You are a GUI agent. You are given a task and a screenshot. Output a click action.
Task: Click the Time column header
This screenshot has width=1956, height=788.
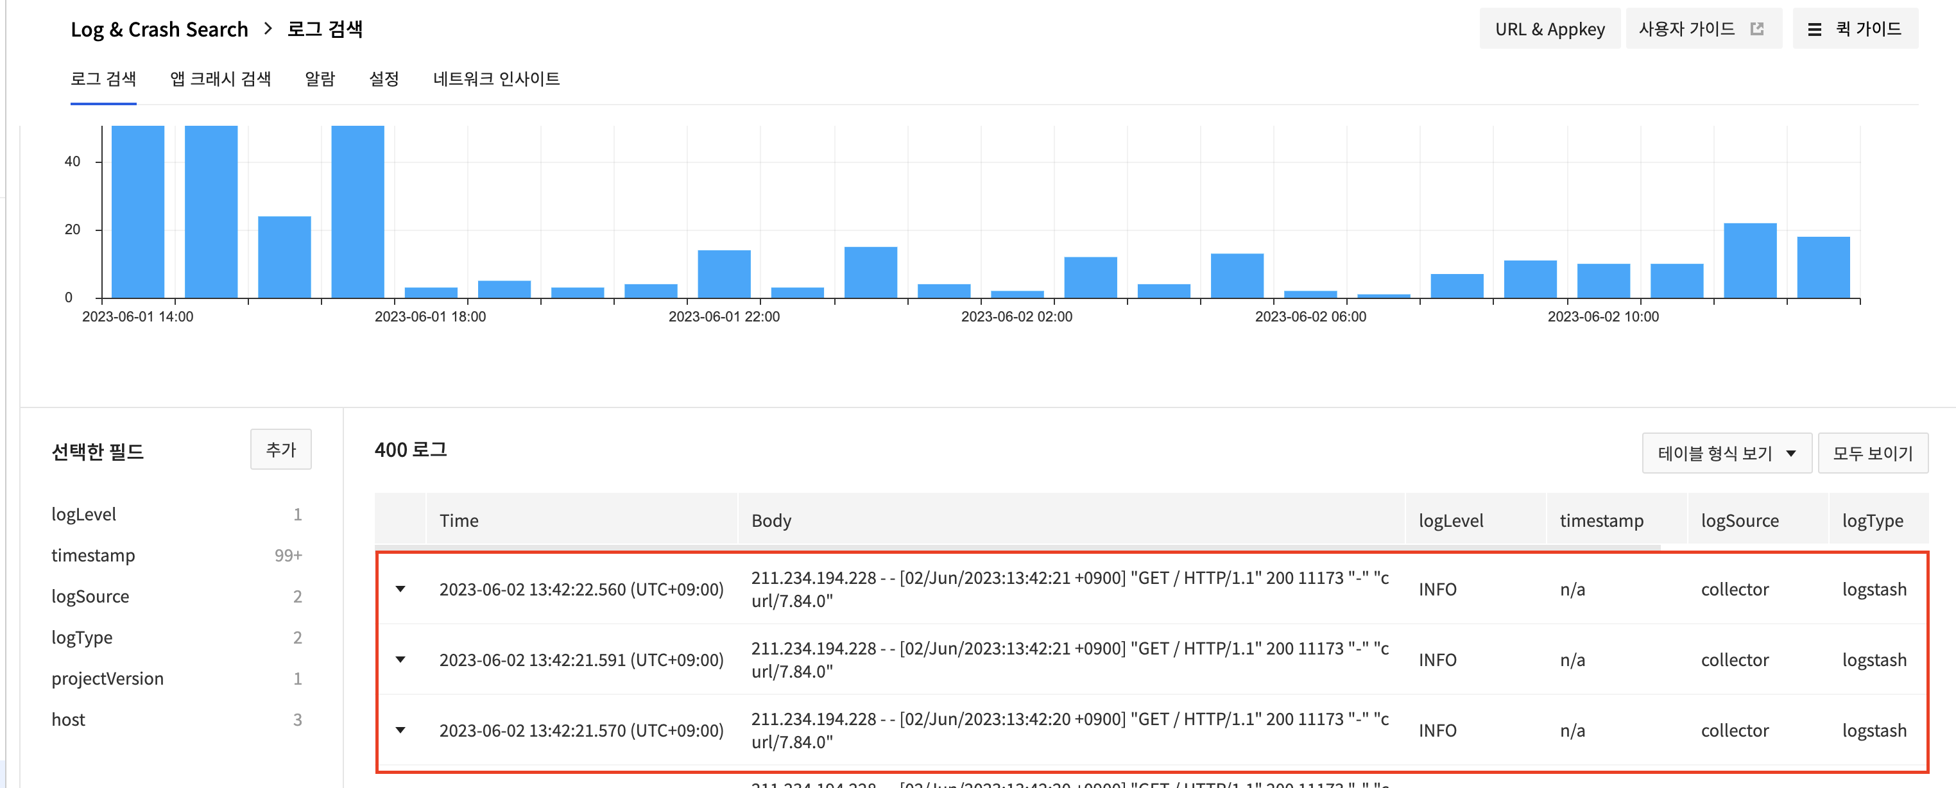pos(459,520)
